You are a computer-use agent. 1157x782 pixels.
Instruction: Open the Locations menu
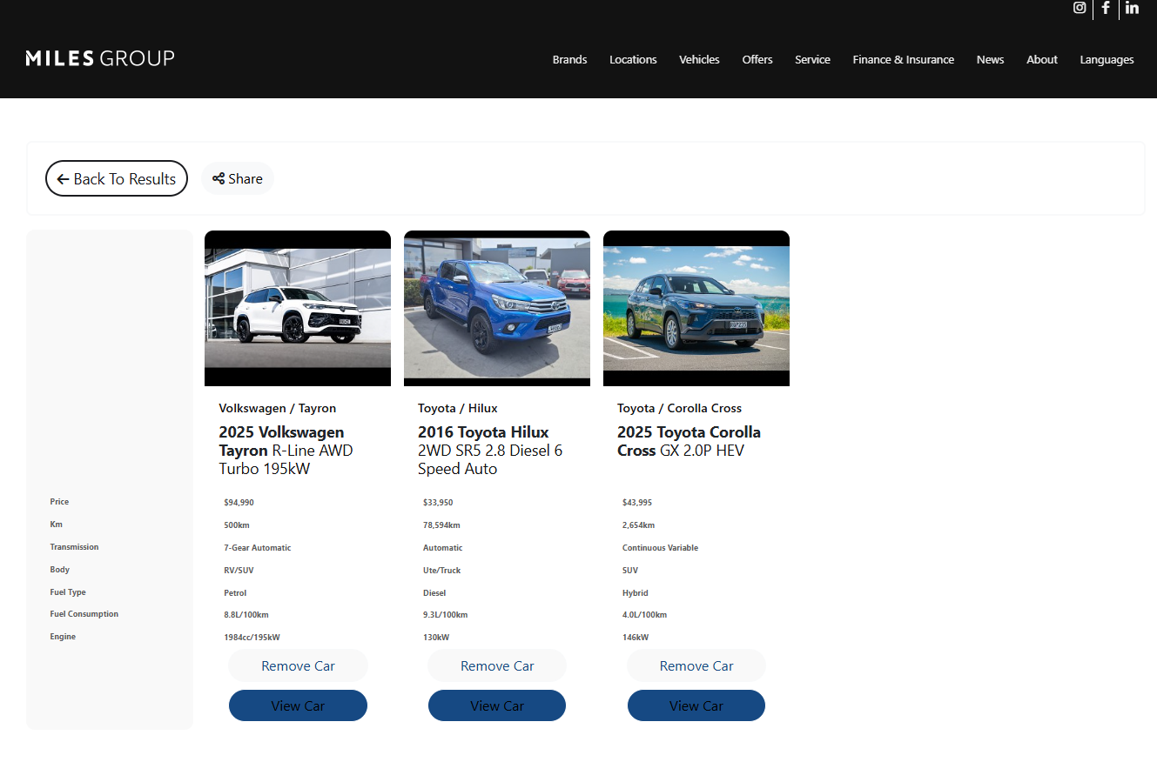633,59
